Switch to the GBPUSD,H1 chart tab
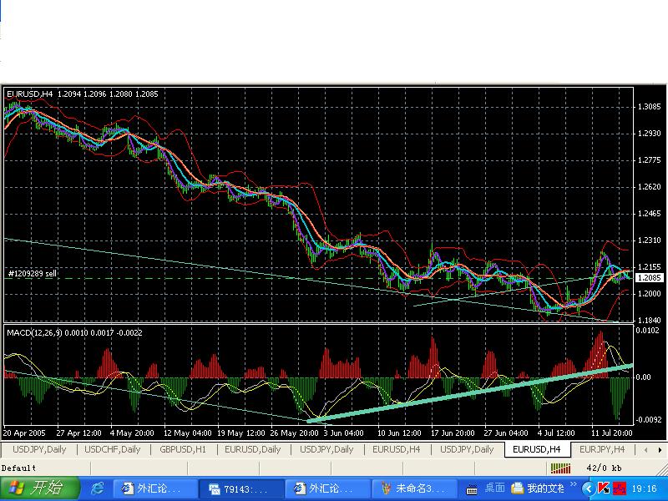The height and width of the screenshot is (501, 668). coord(183,449)
